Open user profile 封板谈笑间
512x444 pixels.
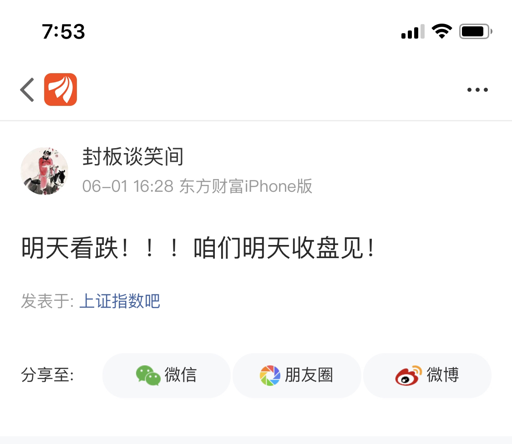(x=132, y=157)
